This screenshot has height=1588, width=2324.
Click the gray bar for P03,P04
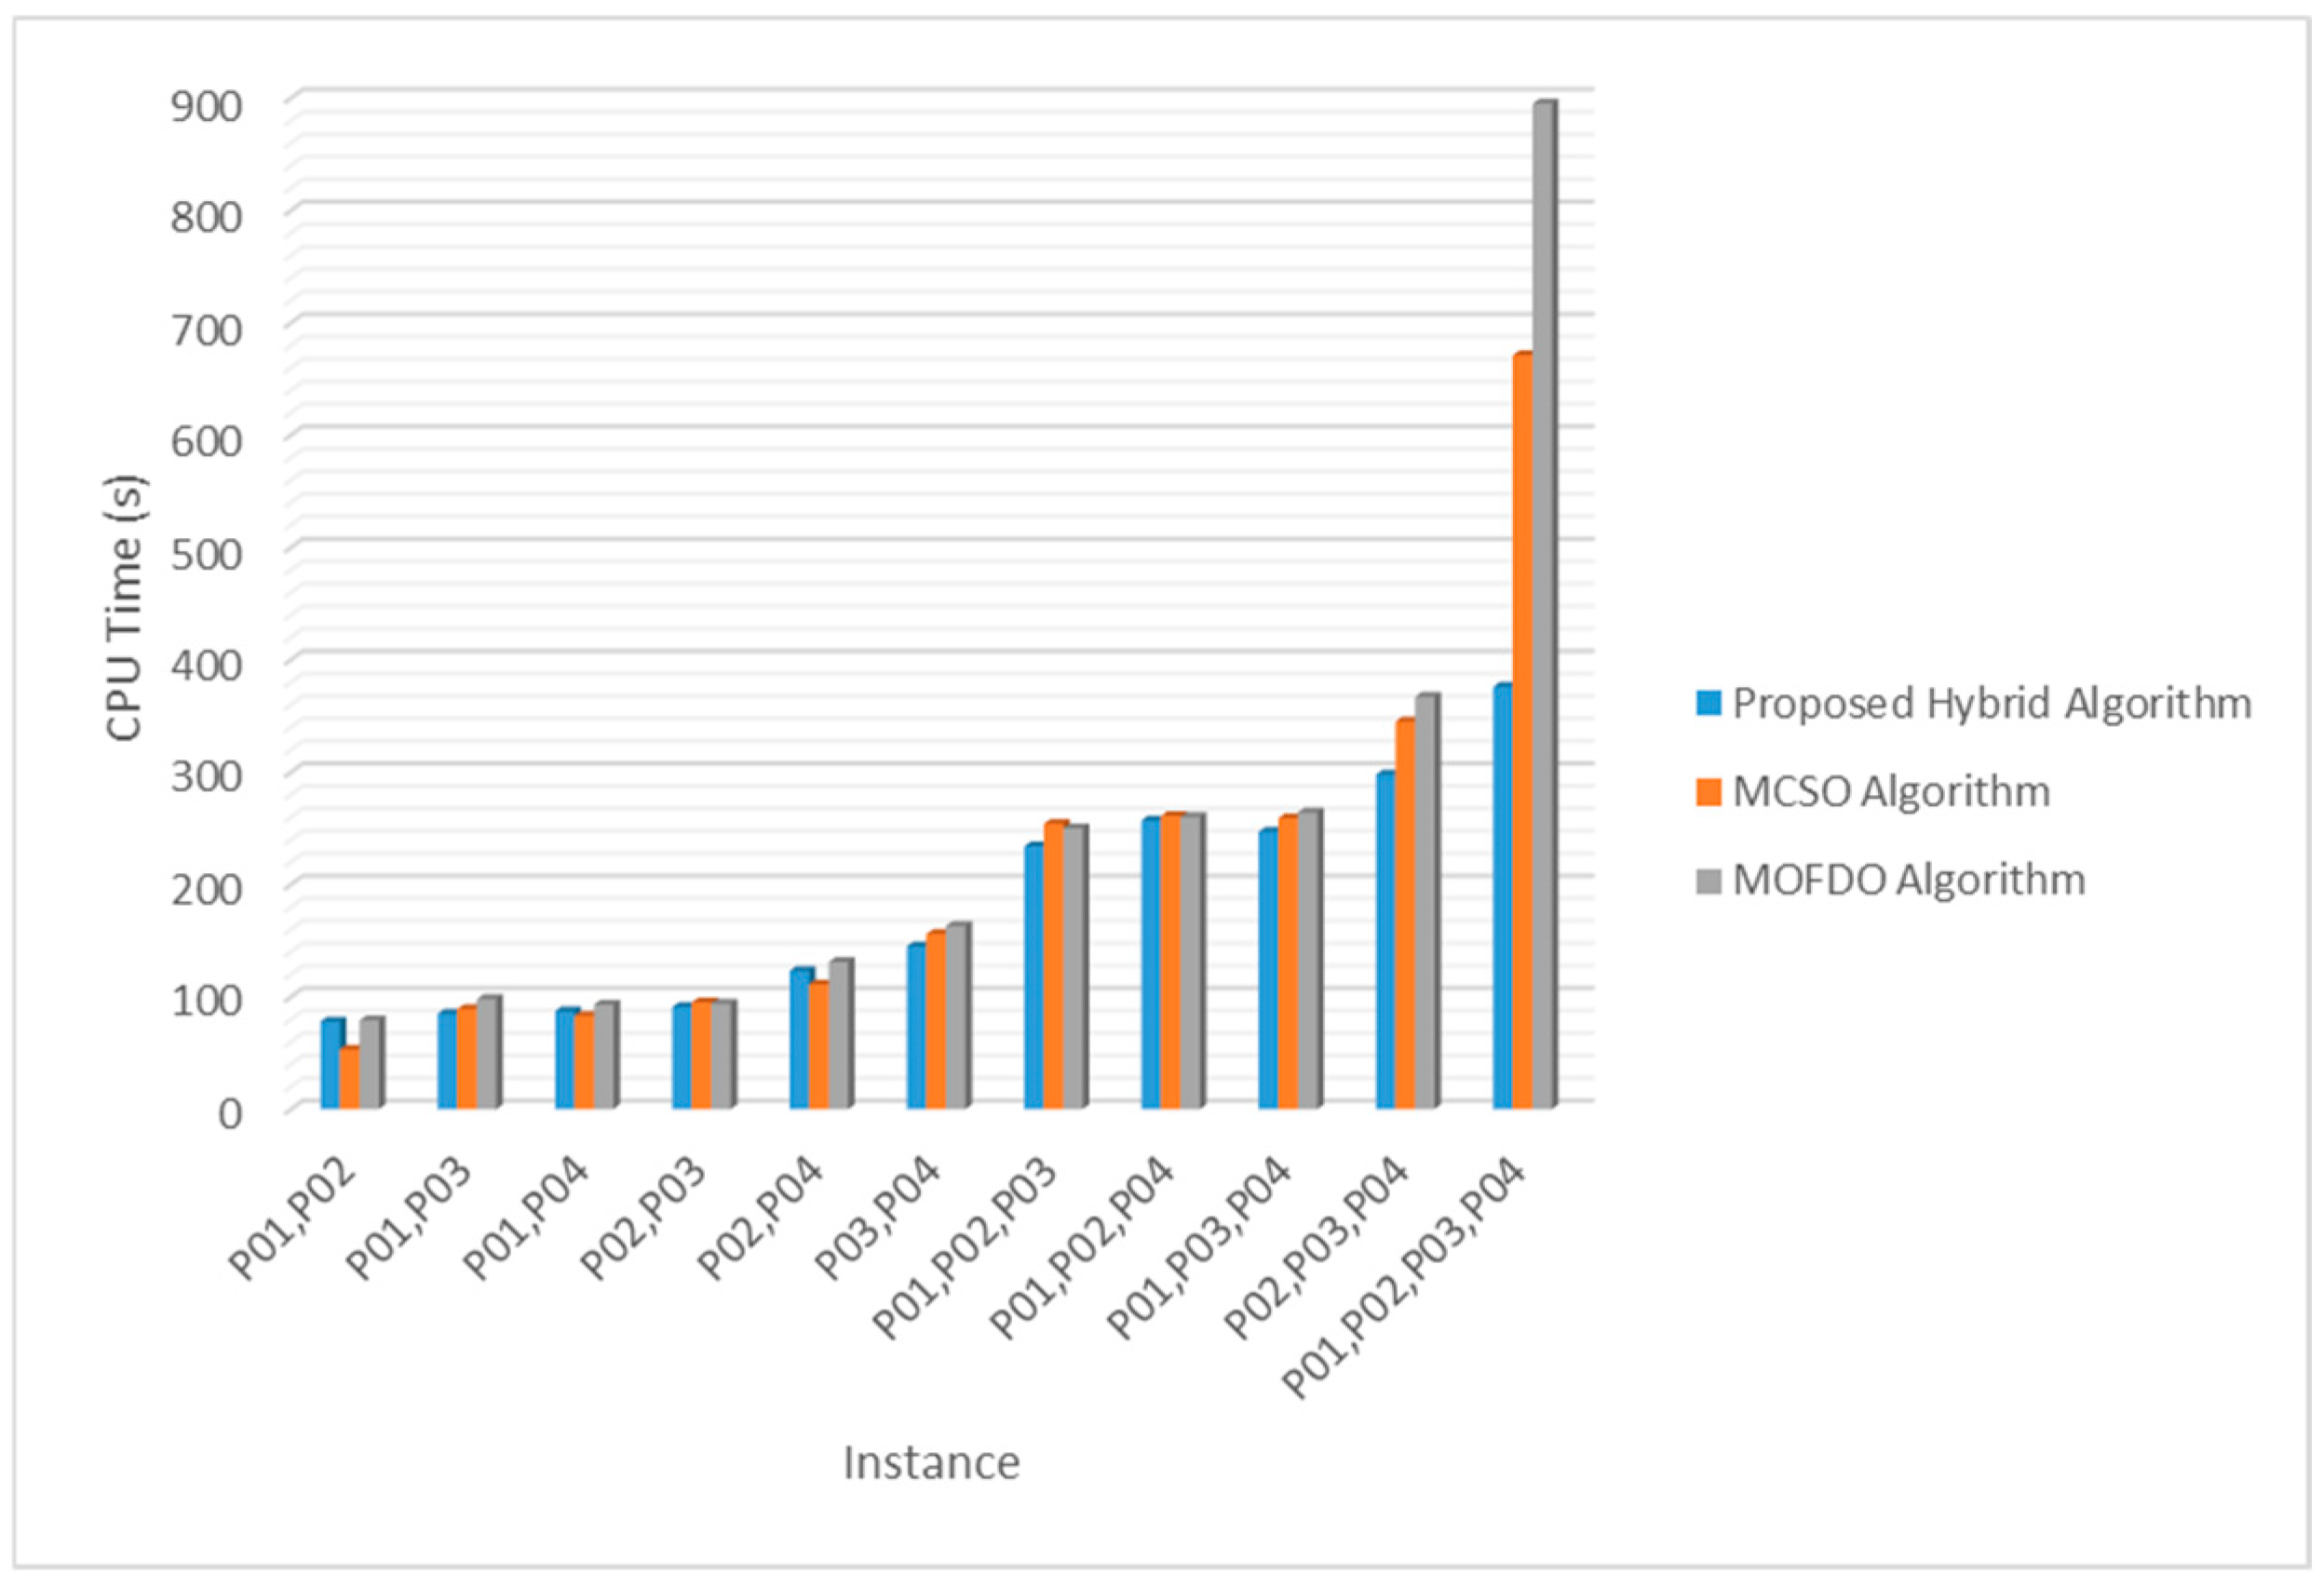pyautogui.click(x=957, y=1015)
